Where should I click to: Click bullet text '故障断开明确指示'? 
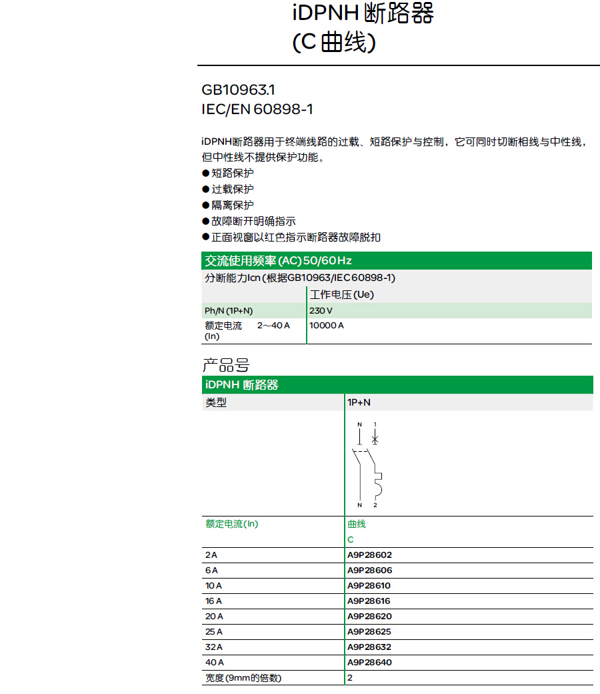pyautogui.click(x=253, y=221)
